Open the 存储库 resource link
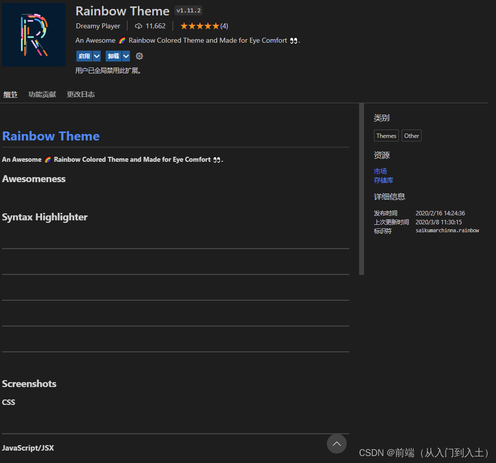 coord(384,180)
